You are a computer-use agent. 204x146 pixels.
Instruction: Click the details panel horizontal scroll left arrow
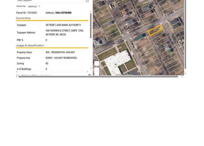[17, 72]
